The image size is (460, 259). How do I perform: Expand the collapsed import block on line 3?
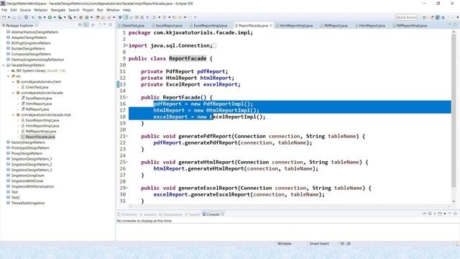pos(127,45)
